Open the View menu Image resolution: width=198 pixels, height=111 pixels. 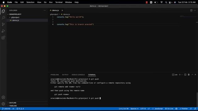(x=39, y=2)
